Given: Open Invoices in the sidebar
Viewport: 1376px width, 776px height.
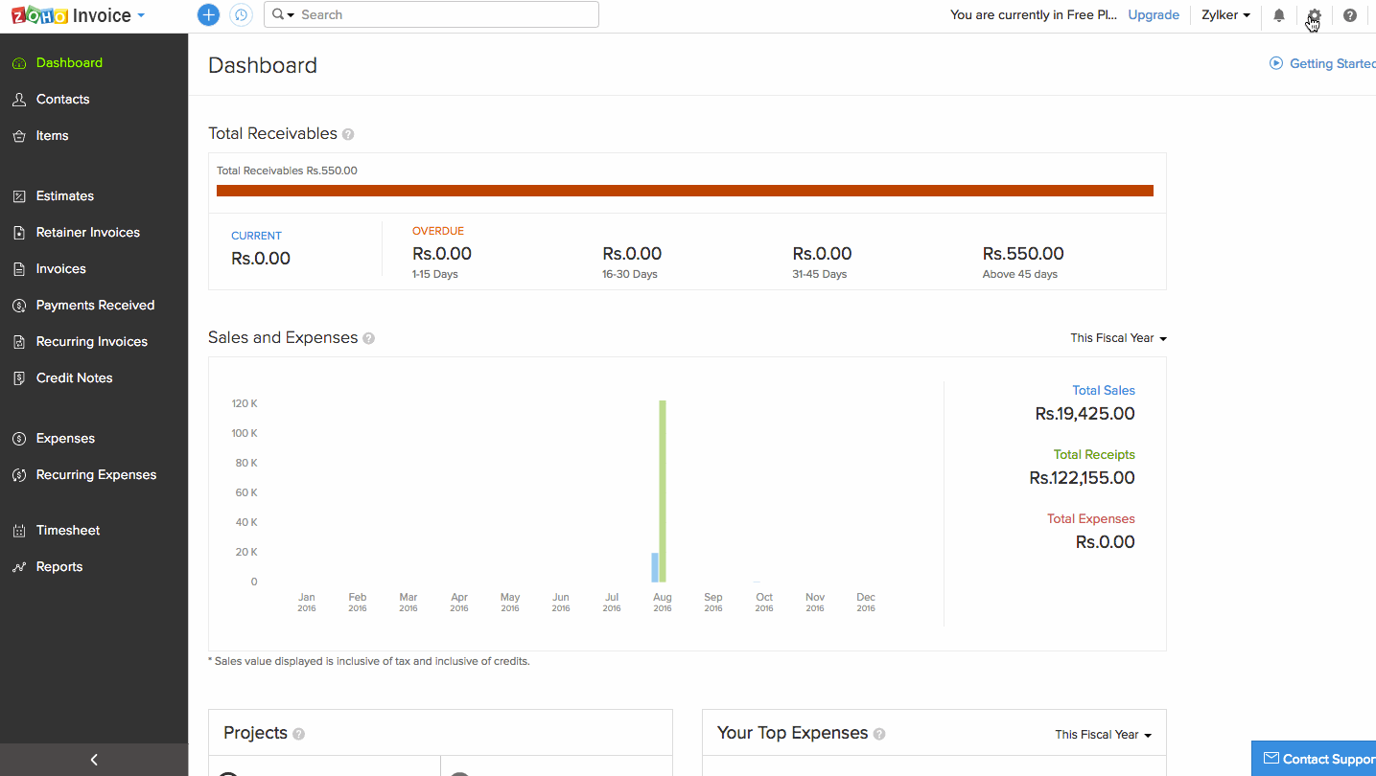Looking at the screenshot, I should pyautogui.click(x=60, y=269).
